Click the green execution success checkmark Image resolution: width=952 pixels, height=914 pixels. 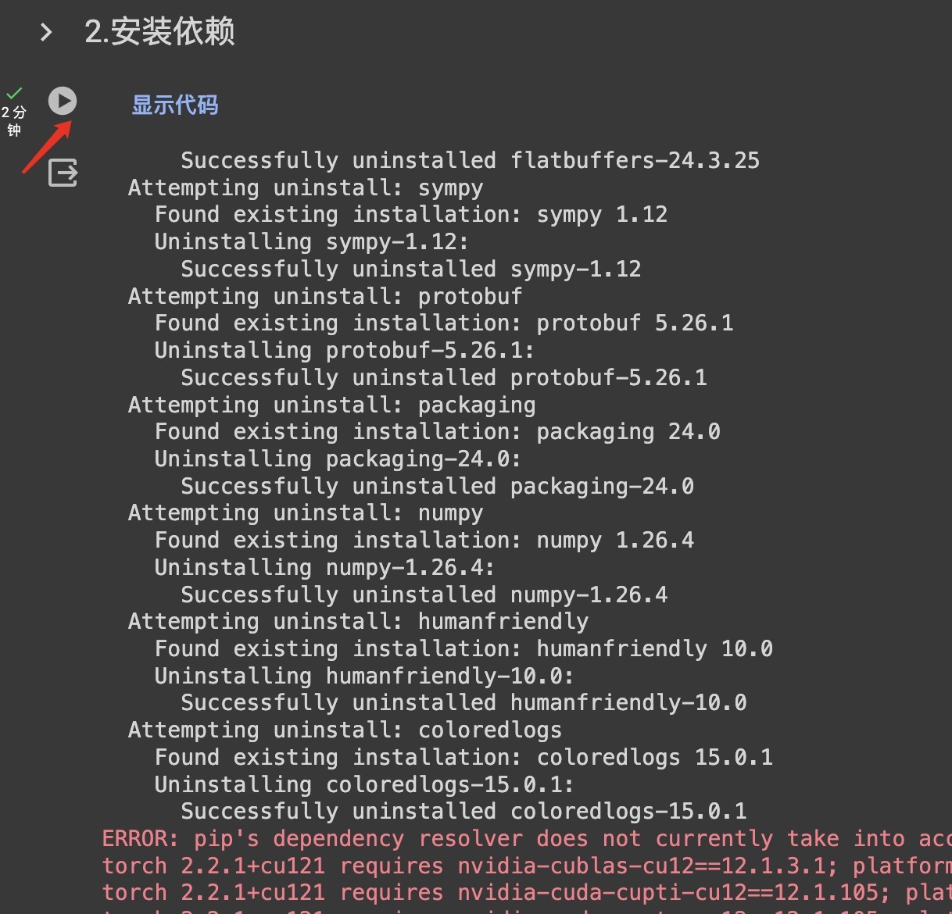[14, 94]
